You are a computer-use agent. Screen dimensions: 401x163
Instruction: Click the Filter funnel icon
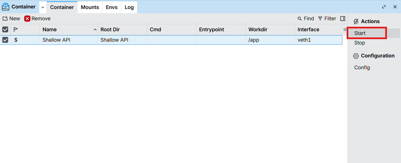click(x=320, y=19)
